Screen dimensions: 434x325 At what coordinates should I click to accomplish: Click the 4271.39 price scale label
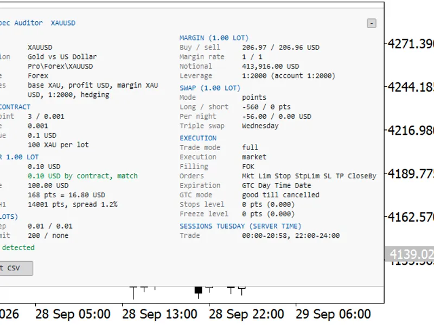[x=411, y=44]
